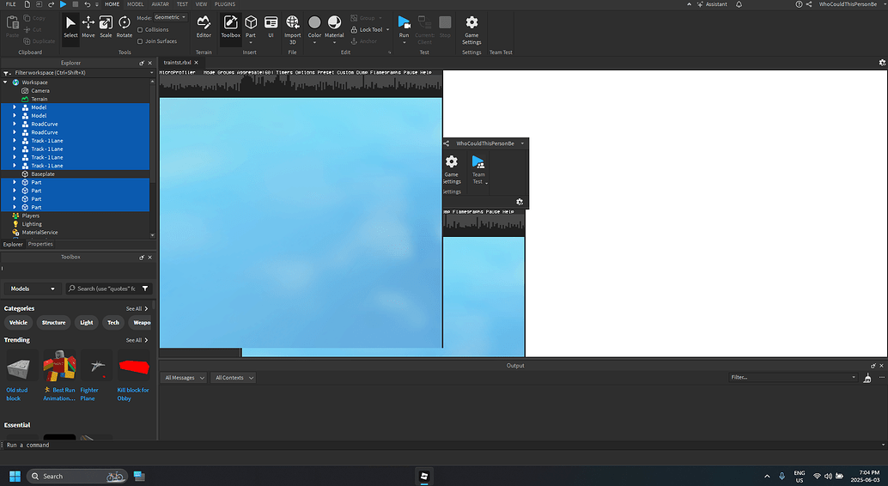Insert a Part from the ribbon

click(251, 27)
